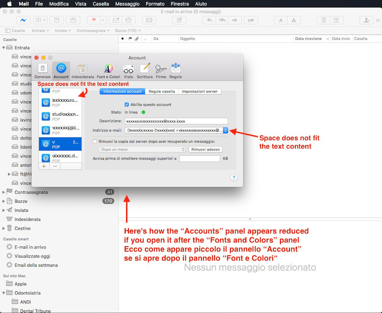Open the Contrassegnata favorites bar dropdown

point(93,30)
